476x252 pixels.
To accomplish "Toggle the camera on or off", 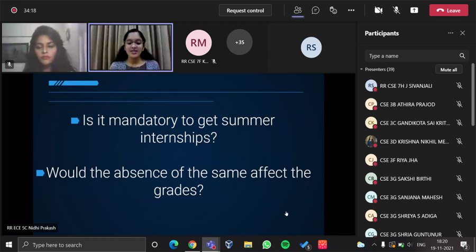I will point(378,10).
